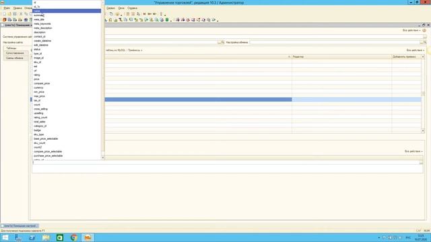Select 'edit_datetime' entry

point(41,45)
